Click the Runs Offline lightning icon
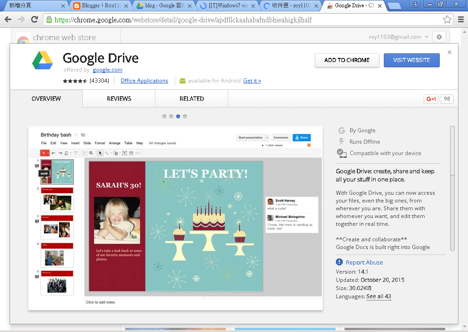468x332 pixels. point(341,141)
